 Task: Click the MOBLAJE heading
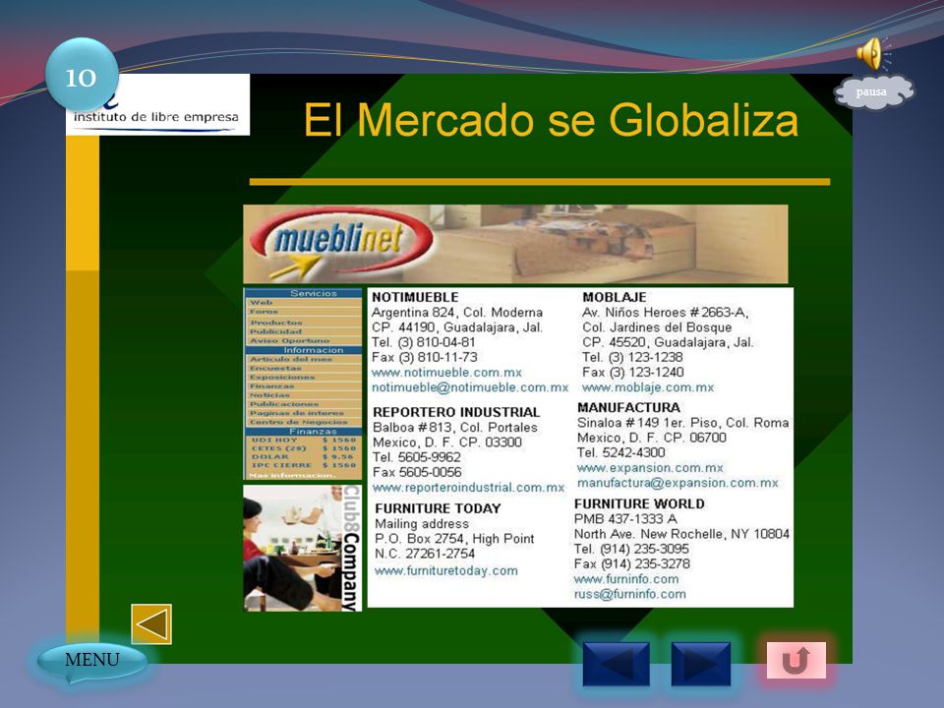[615, 297]
